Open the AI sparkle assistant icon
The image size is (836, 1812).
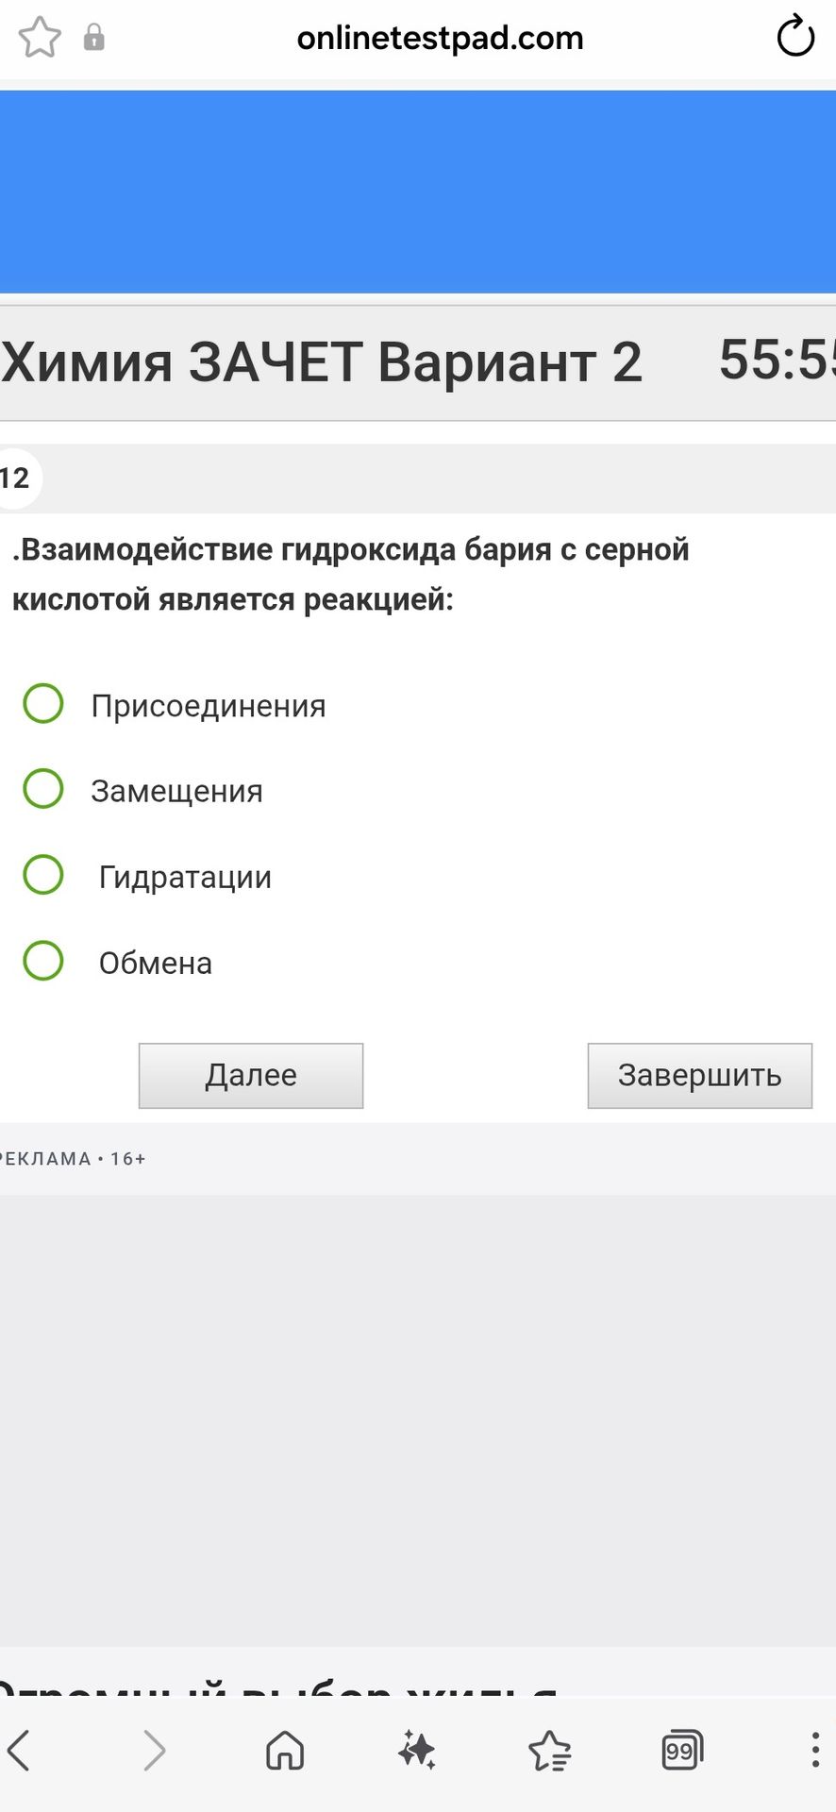[x=416, y=1751]
